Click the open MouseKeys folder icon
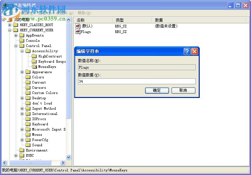This screenshot has width=251, height=175. [x=34, y=67]
